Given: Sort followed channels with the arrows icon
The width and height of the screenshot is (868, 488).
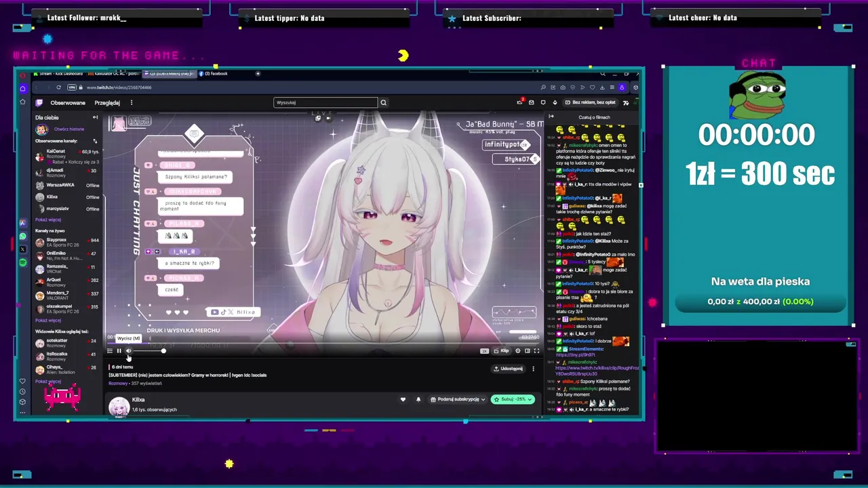Looking at the screenshot, I should [95, 141].
